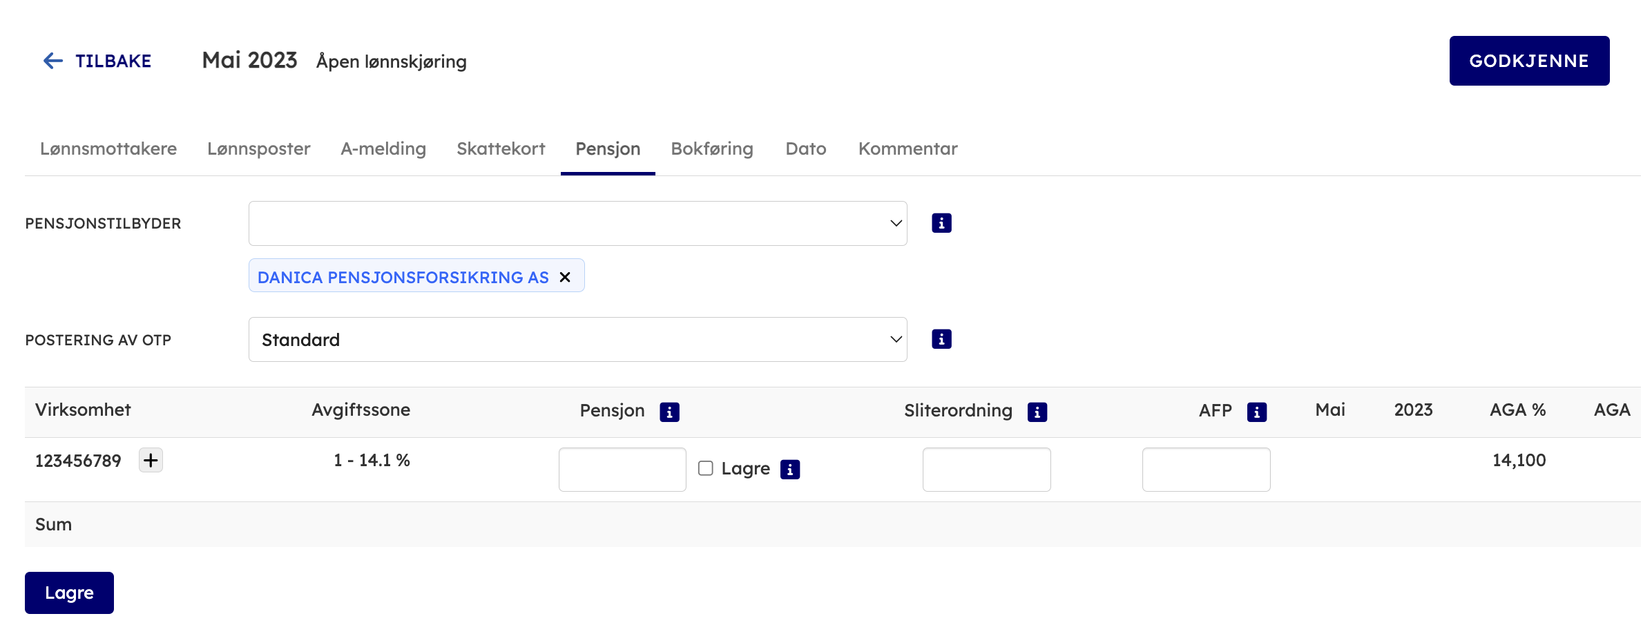Click plus icon beside virksomhet 123456789
This screenshot has height=634, width=1652.
(x=151, y=460)
